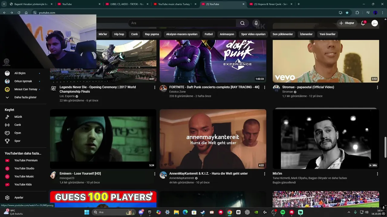Viewport: 387px width, 217px height.
Task: Click Estoico Zone channel avatar
Action: click(x=163, y=88)
